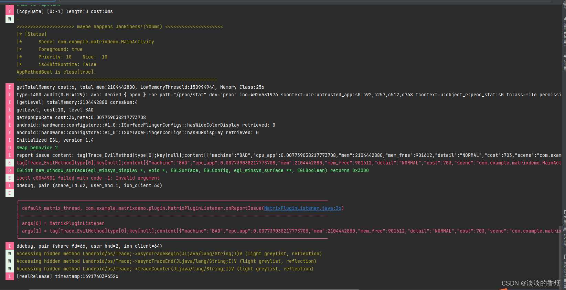Select the "[realRelease] timestamp:1691740396526" log line
566x290 pixels.
(x=67, y=276)
